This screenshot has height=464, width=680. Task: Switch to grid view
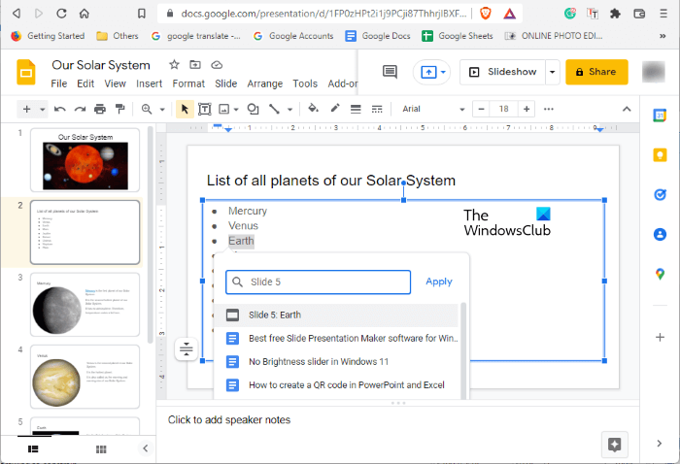[x=101, y=449]
